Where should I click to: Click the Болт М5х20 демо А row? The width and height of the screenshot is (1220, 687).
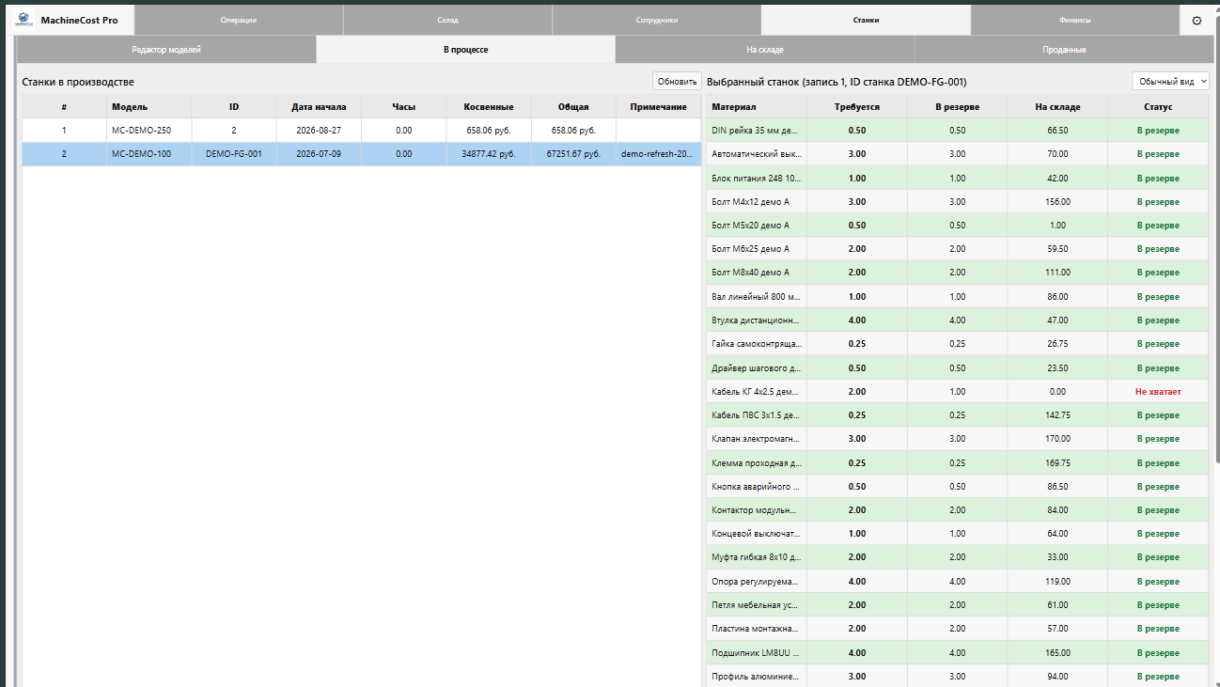957,226
